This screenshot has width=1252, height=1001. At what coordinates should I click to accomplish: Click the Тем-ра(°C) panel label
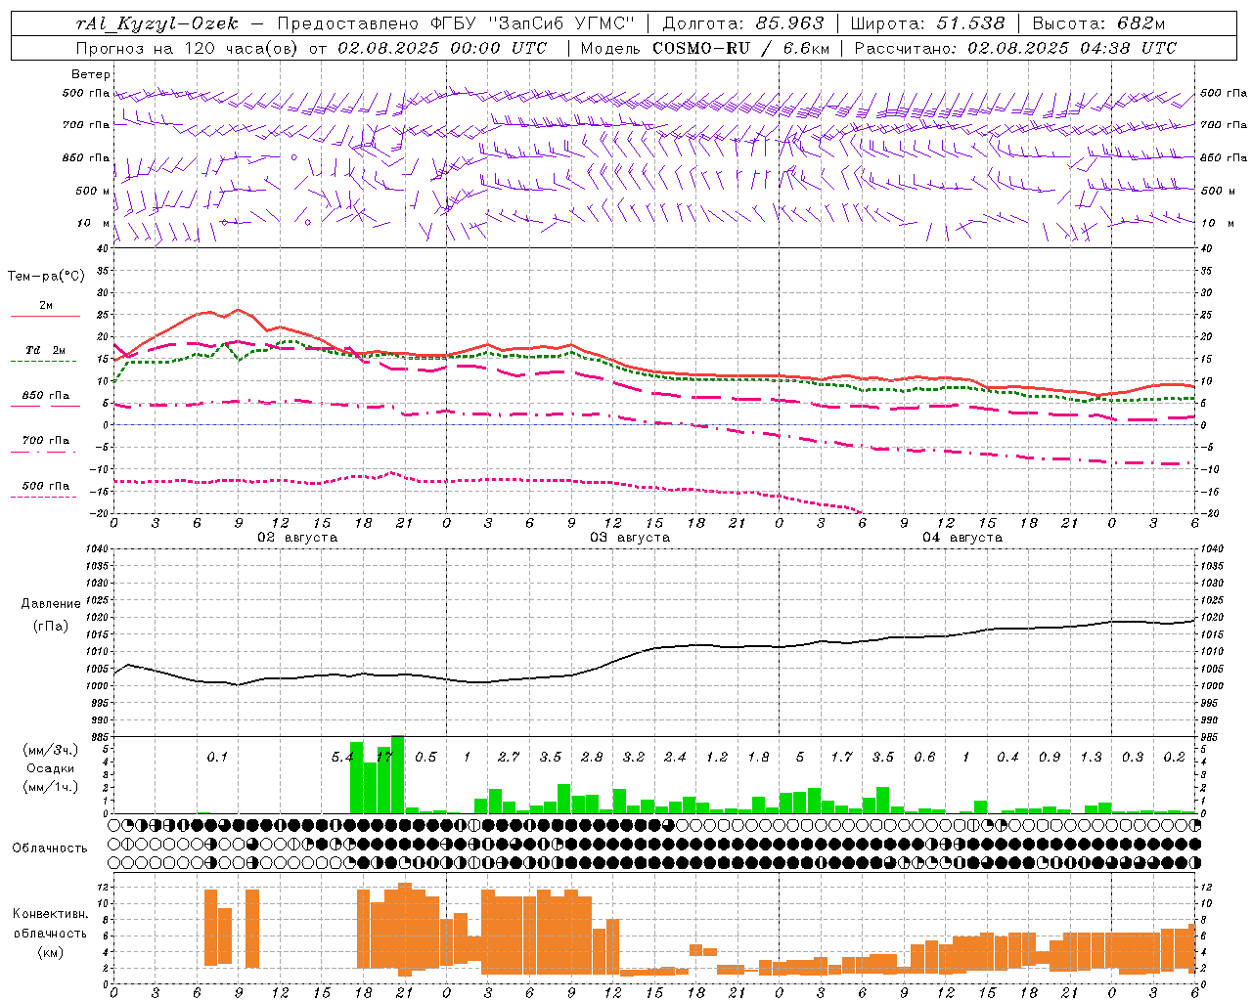[x=46, y=277]
